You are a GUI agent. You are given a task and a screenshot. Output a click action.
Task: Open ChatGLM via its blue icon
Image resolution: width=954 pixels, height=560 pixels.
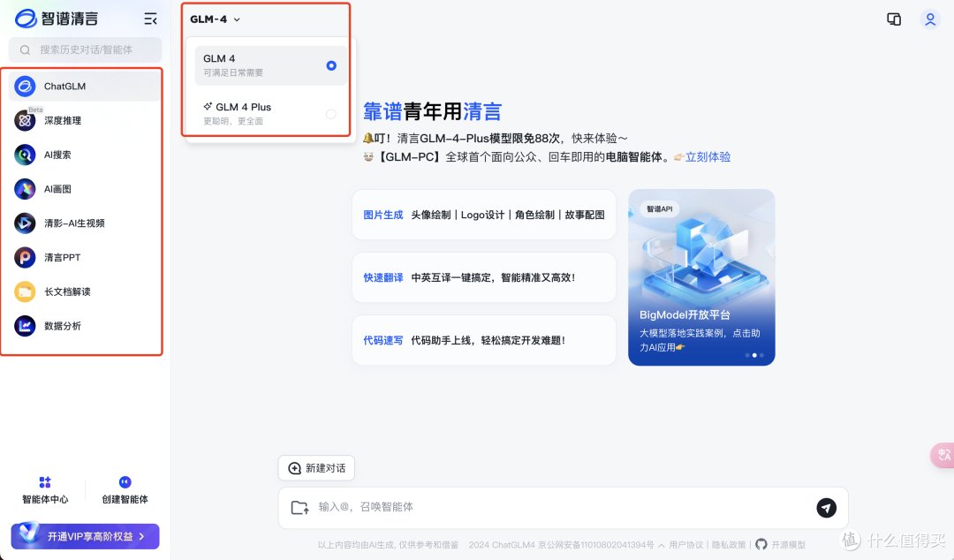(25, 87)
